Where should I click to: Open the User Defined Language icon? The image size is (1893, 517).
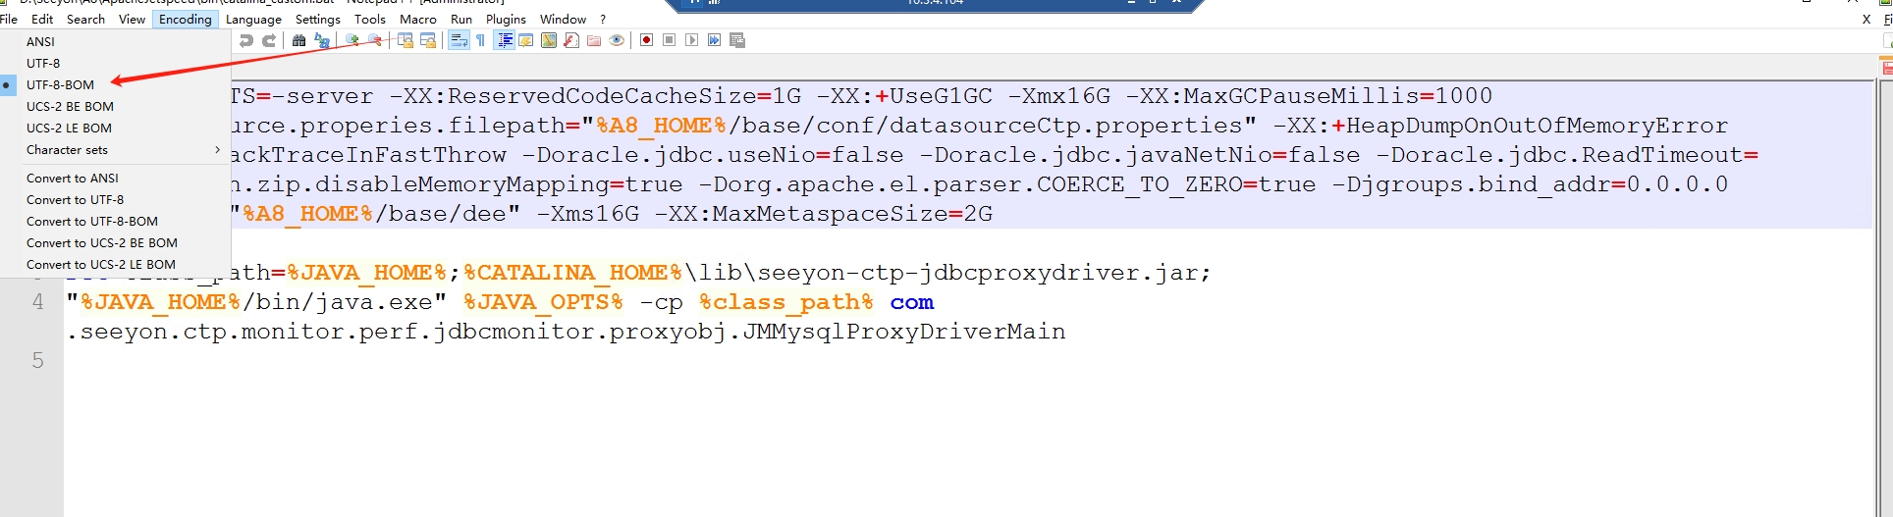point(526,40)
